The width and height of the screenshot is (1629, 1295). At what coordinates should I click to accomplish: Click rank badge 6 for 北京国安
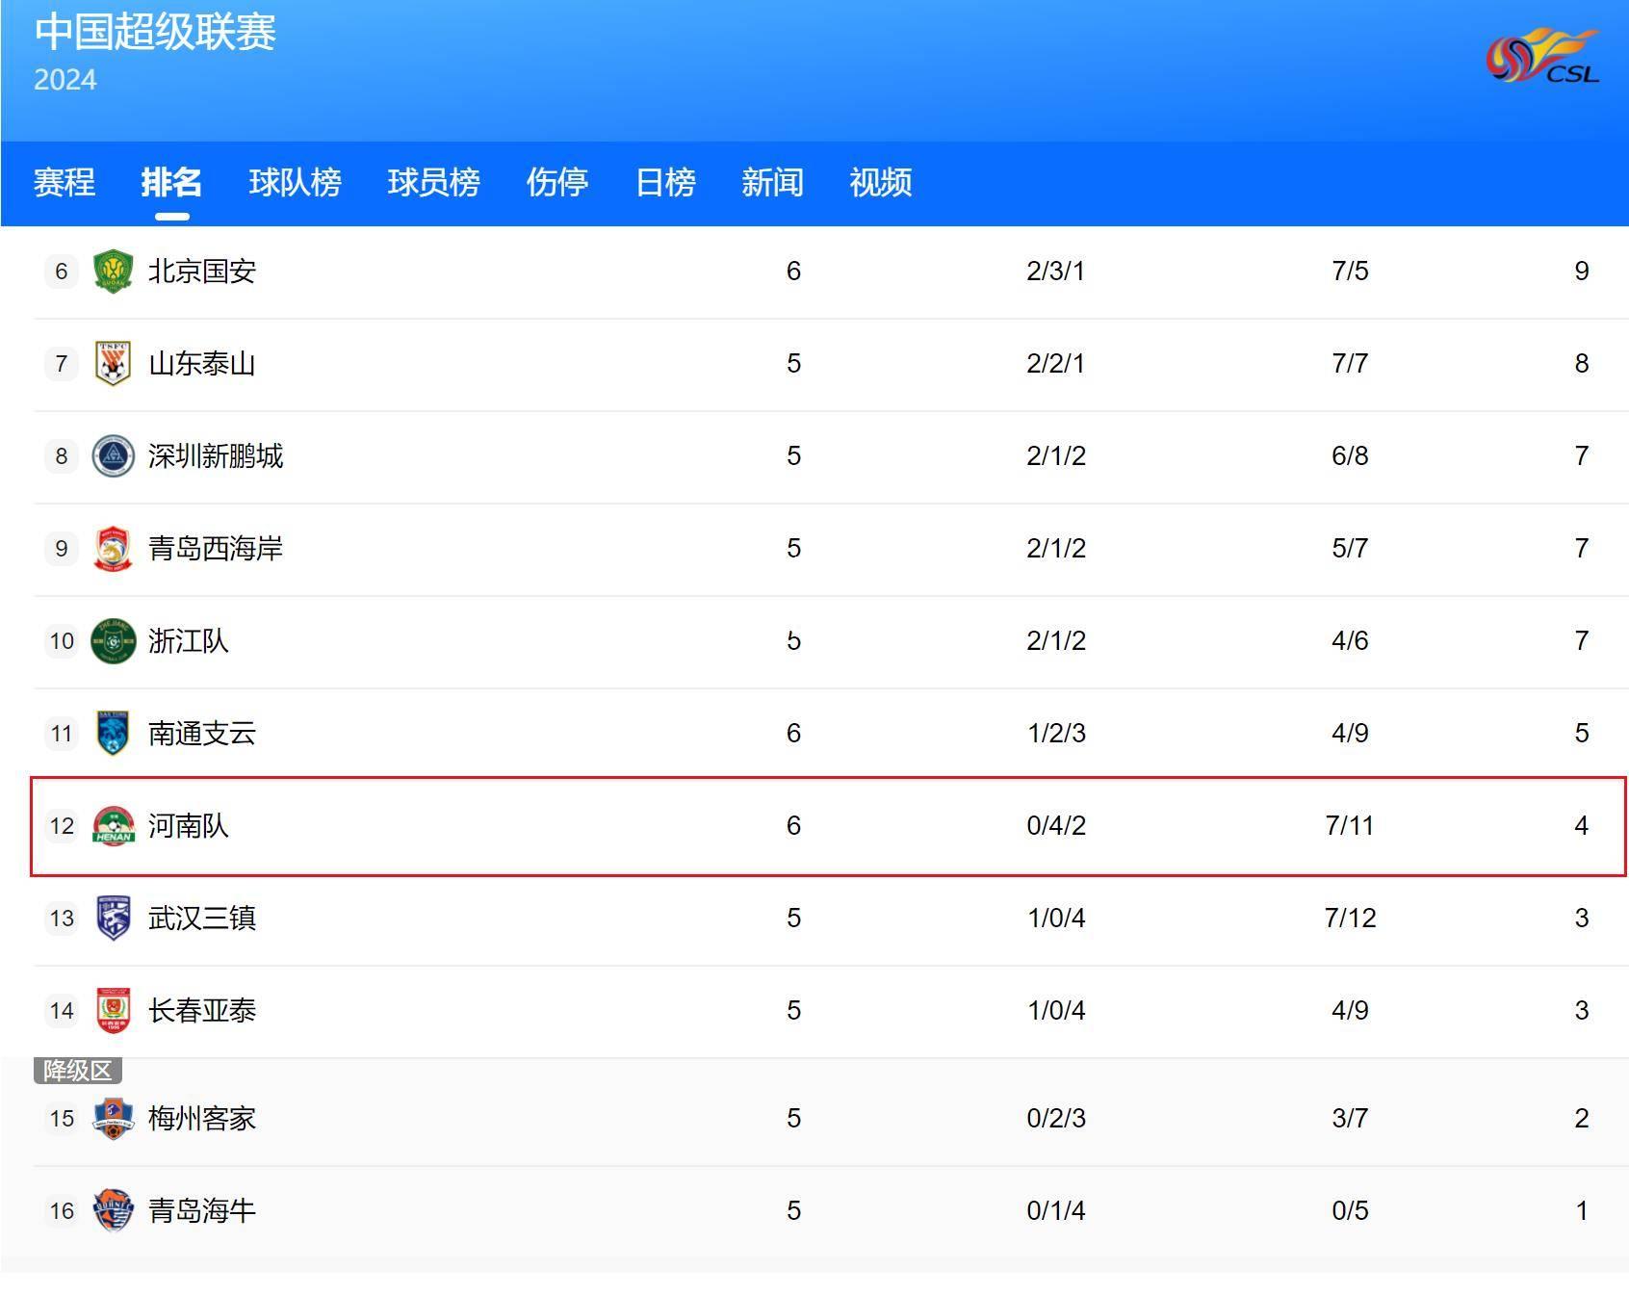62,272
